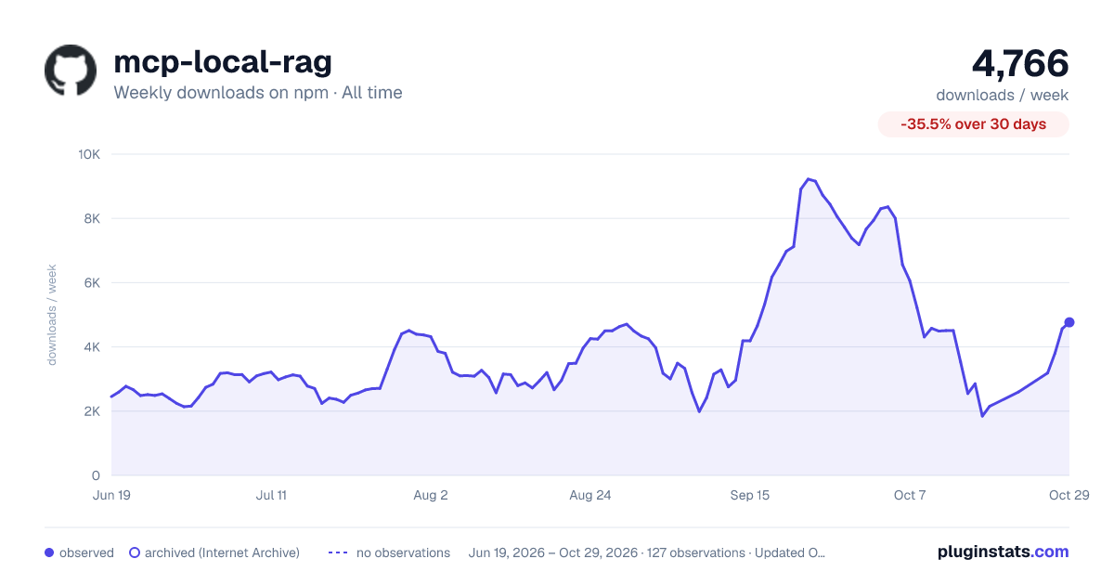The height and width of the screenshot is (585, 1114).
Task: Click the Oct 29 end data point
Action: click(1069, 322)
